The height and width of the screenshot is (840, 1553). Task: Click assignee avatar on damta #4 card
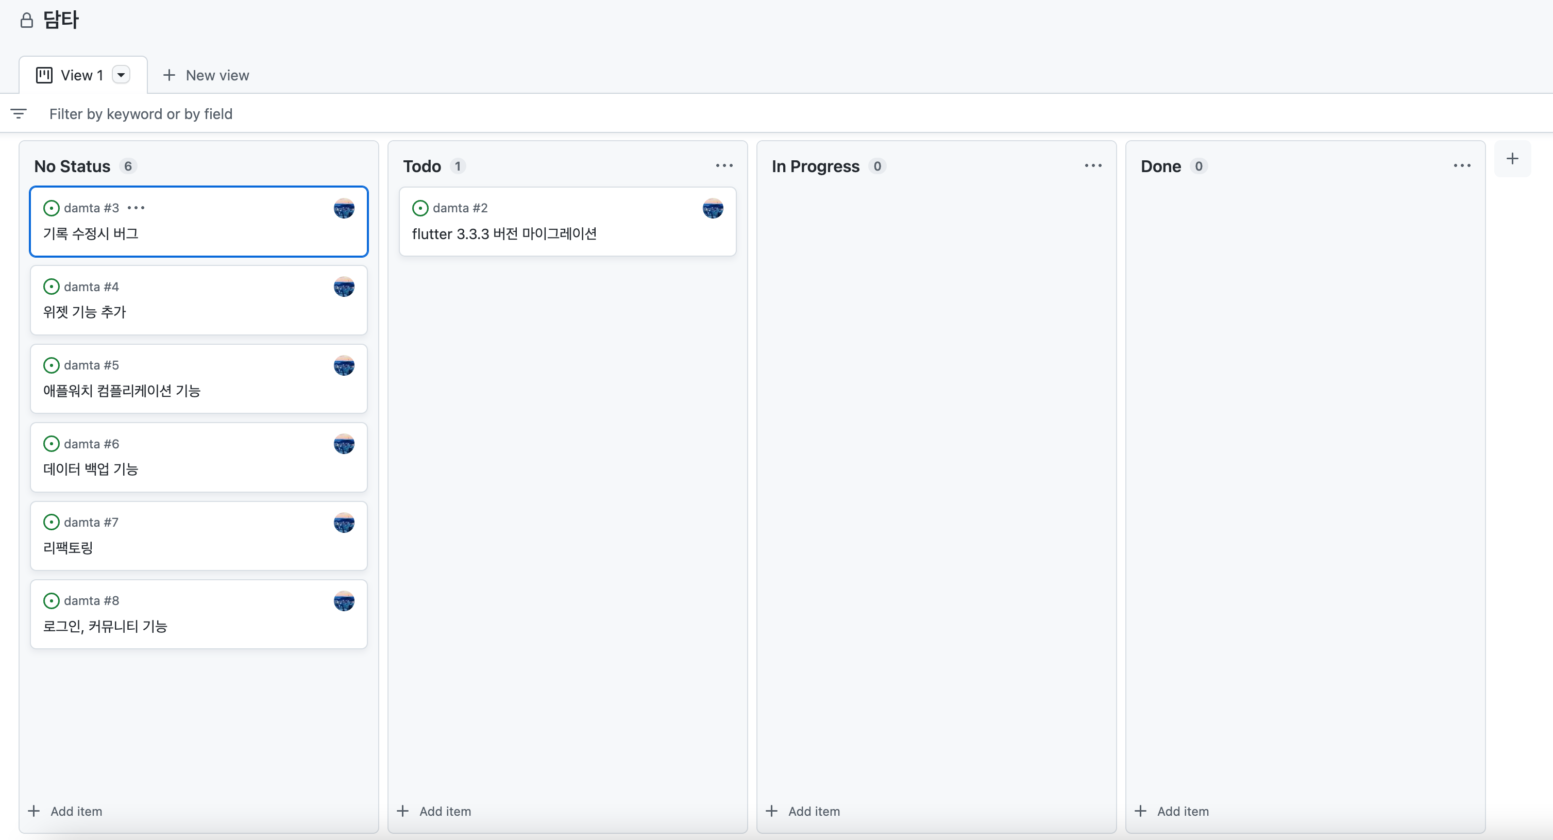pos(344,287)
